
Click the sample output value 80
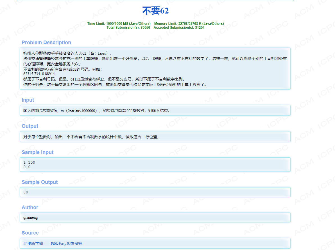point(26,192)
